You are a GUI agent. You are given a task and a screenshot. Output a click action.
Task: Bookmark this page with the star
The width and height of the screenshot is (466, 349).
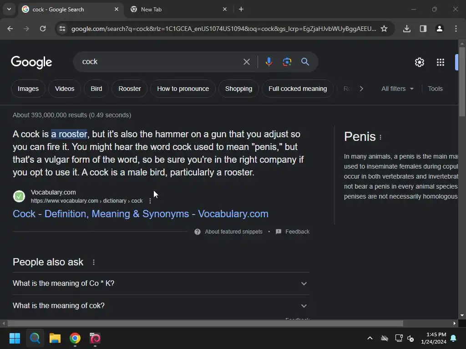pos(384,29)
